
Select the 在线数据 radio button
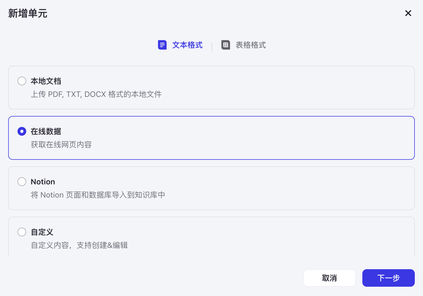click(x=22, y=131)
